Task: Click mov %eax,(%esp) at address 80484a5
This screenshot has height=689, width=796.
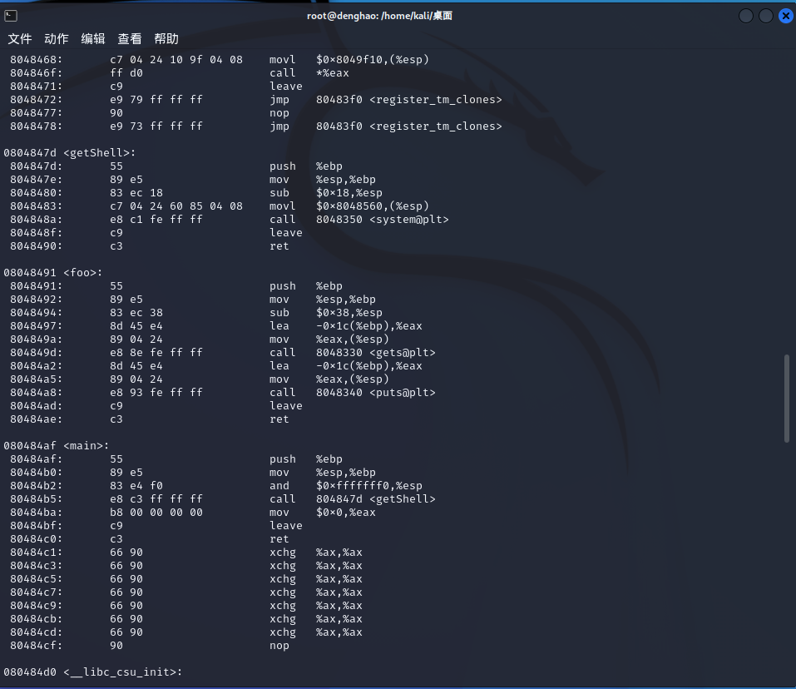Action: pyautogui.click(x=329, y=379)
